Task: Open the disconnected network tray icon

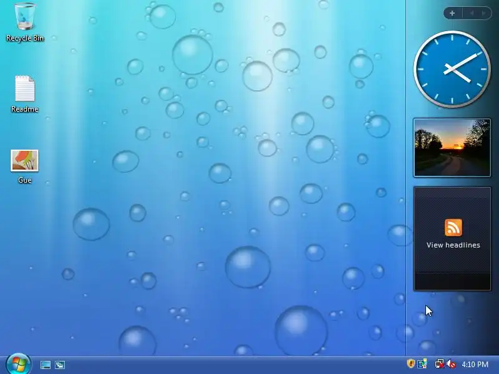Action: [440, 364]
